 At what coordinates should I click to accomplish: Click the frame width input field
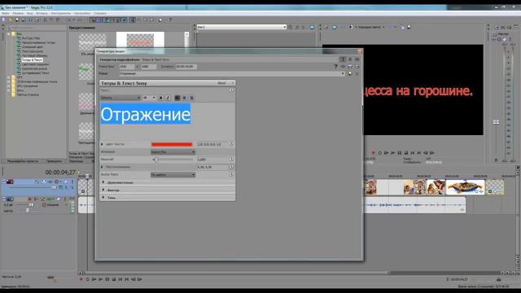pyautogui.click(x=127, y=67)
